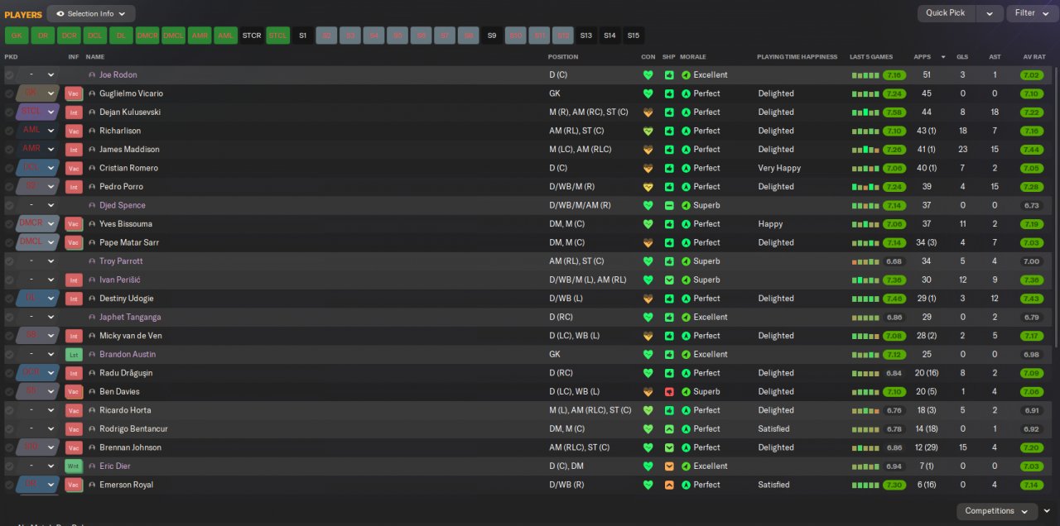Click Troy Parrott's Superb morale icon
Image resolution: width=1060 pixels, height=526 pixels.
[686, 261]
